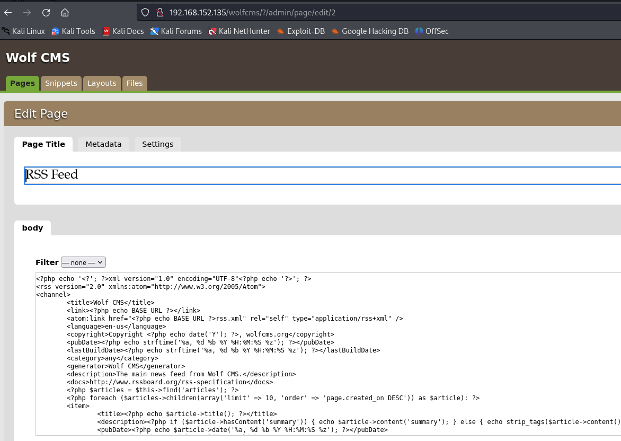Open the Kali Forums bookmark
Image resolution: width=621 pixels, height=441 pixels.
176,31
